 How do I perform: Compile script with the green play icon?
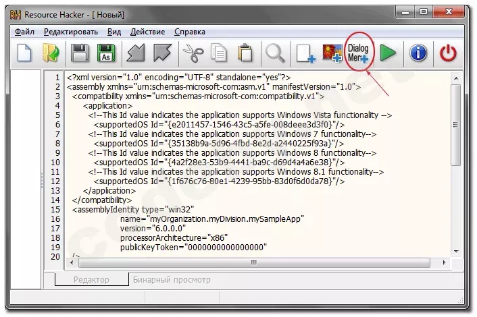pyautogui.click(x=388, y=53)
